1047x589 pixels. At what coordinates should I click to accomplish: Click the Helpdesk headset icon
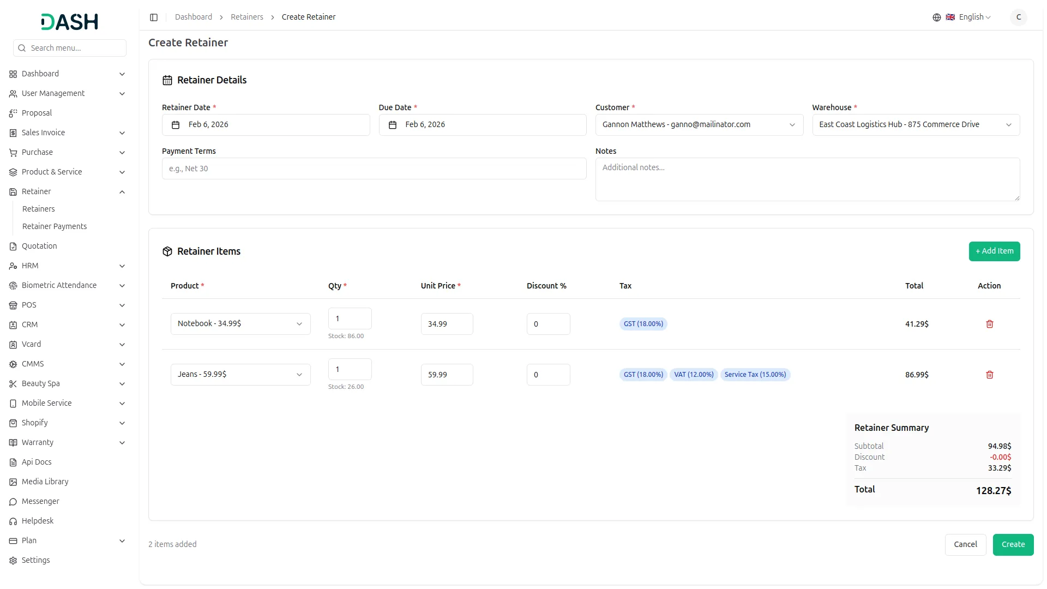point(13,521)
